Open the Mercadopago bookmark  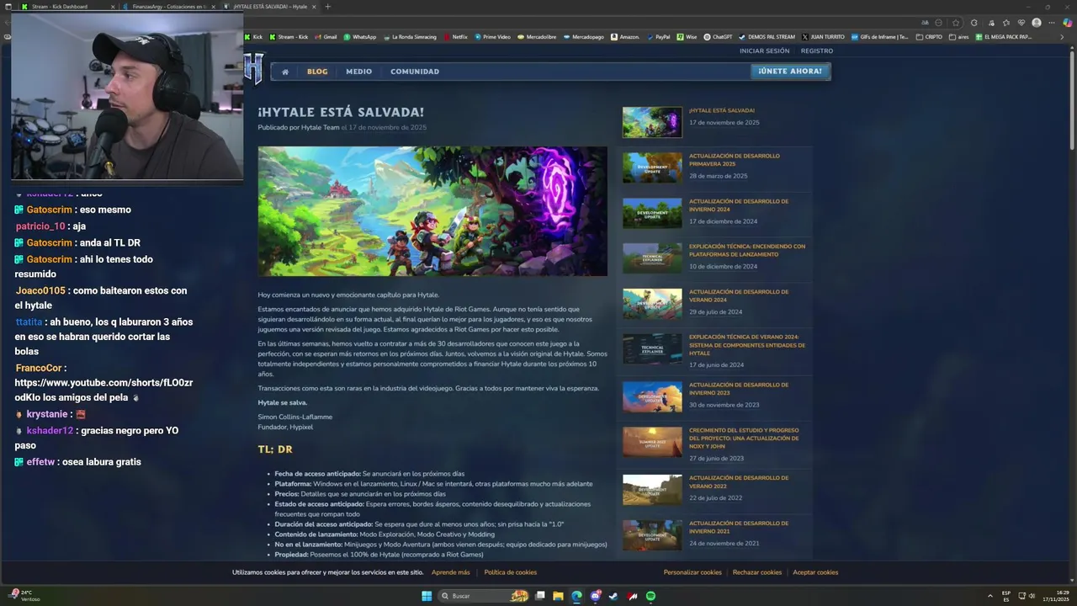584,37
